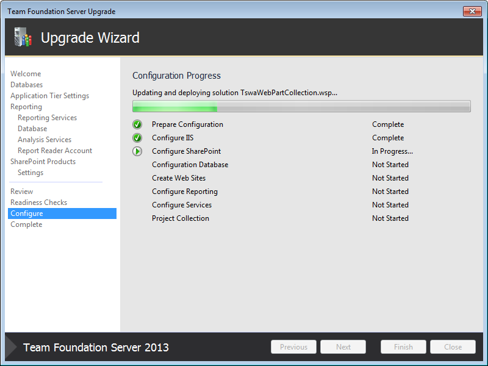This screenshot has height=366, width=488.
Task: Open Report Reader Account page
Action: [x=55, y=151]
